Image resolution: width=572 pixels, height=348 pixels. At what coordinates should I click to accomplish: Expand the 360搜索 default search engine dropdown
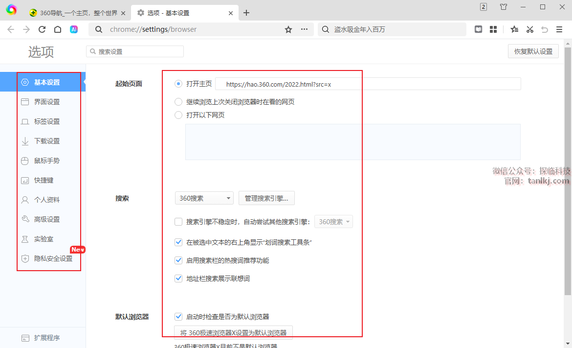(204, 198)
